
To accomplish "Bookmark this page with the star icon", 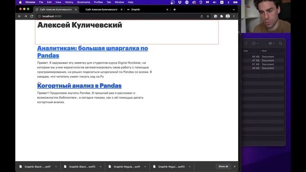I will coord(208,16).
